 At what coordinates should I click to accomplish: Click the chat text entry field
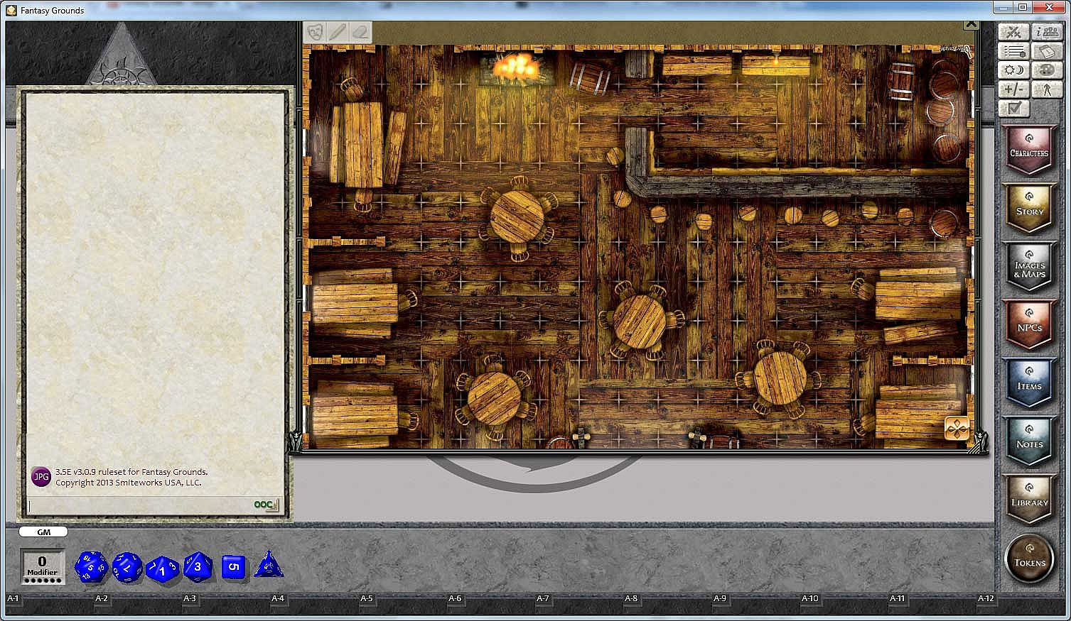tap(140, 505)
